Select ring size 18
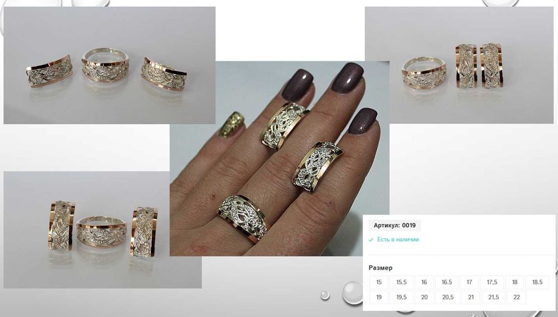 pyautogui.click(x=514, y=282)
